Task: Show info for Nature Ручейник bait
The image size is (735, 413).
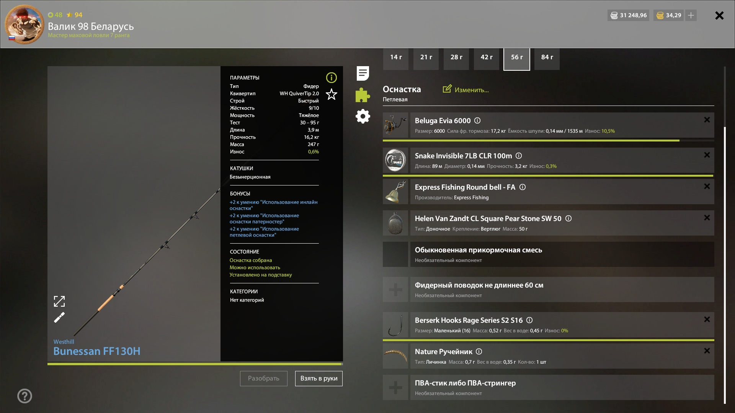Action: pyautogui.click(x=479, y=352)
